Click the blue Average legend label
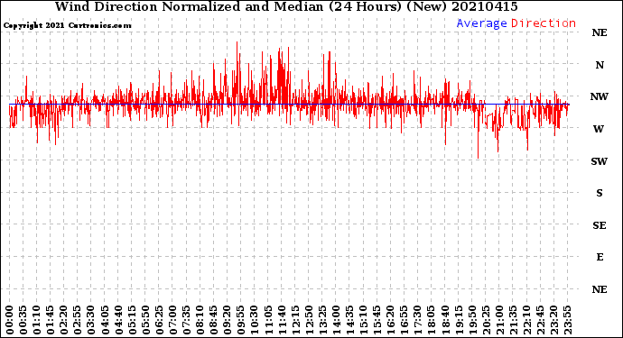This screenshot has width=623, height=338. (481, 23)
